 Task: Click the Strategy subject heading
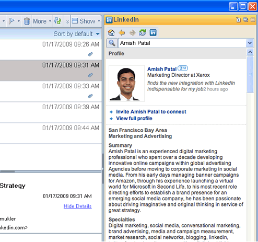(x=13, y=186)
